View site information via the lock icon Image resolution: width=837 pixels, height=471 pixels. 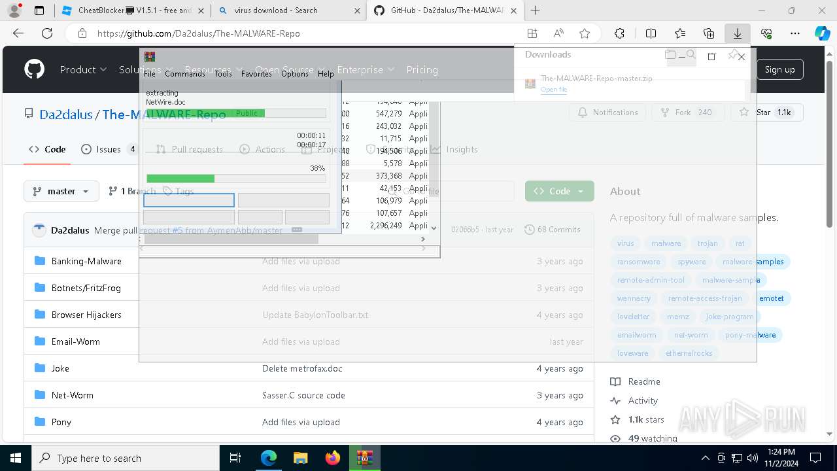82,33
